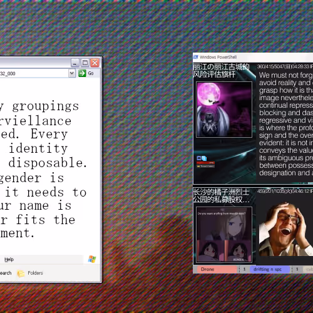Open the pink moon avatar thumbnail
Image resolution: width=313 pixels, height=313 pixels.
click(x=224, y=110)
